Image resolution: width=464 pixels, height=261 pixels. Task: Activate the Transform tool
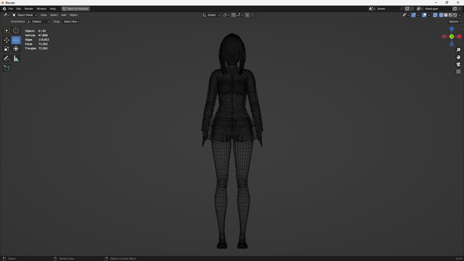16,49
